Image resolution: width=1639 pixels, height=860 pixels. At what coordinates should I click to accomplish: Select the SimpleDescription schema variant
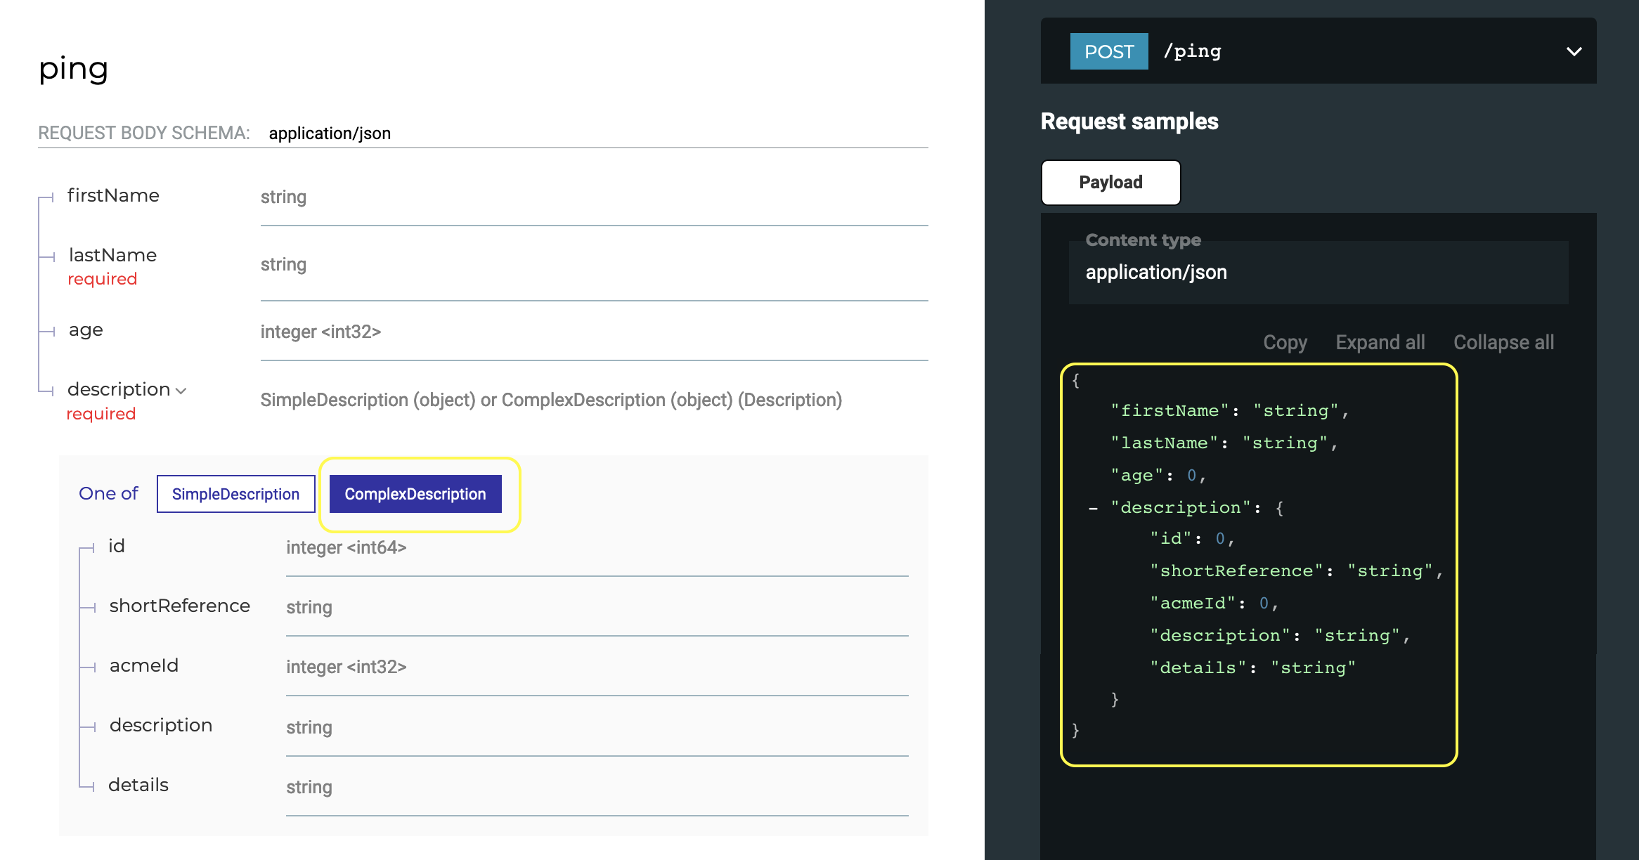(235, 494)
